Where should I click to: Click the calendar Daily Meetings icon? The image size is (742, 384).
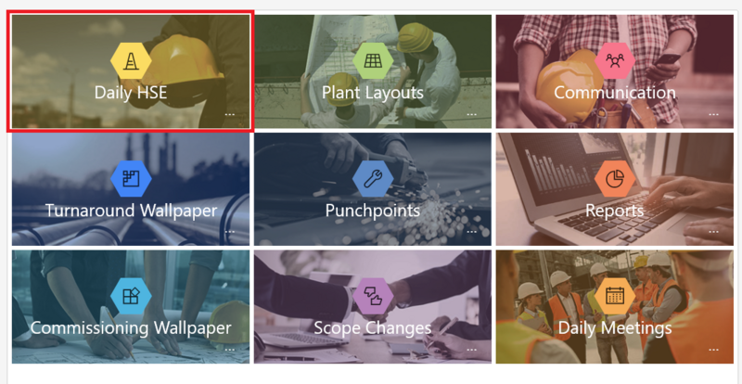click(615, 297)
